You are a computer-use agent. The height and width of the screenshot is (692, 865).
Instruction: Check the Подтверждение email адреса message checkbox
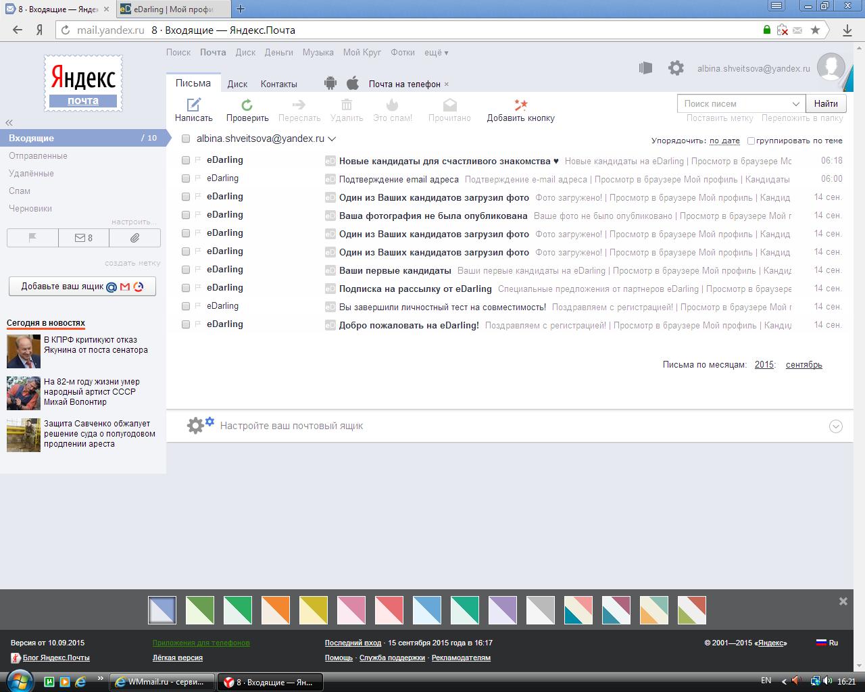point(186,178)
